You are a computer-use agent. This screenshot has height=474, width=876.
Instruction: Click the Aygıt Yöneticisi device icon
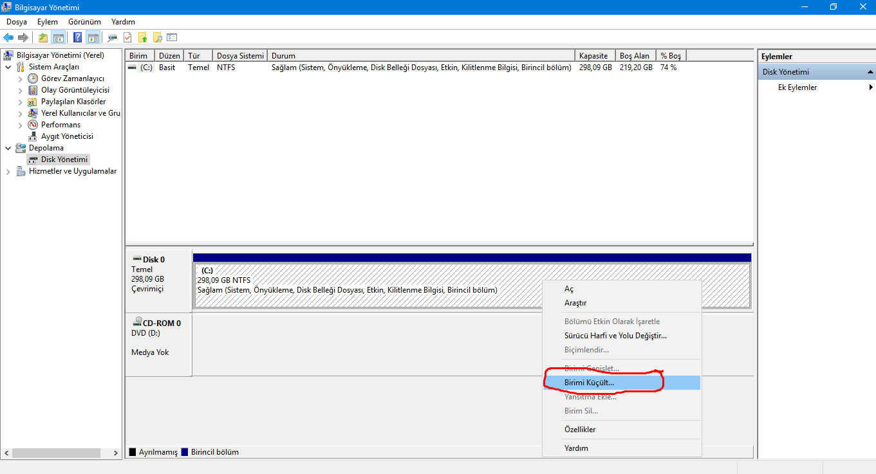(33, 136)
